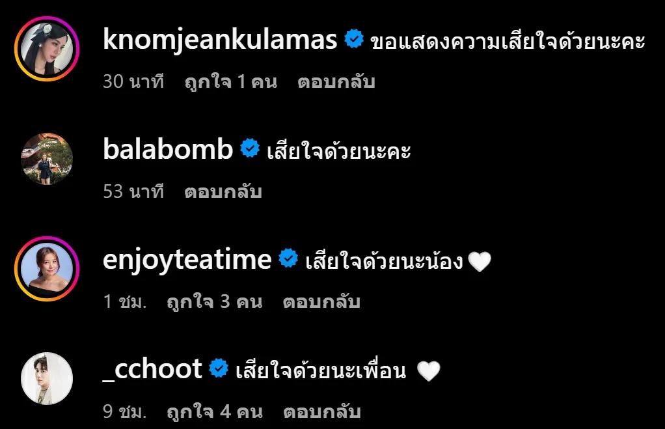Click verified badge beside enjoyteatime
This screenshot has height=429, width=665.
(x=288, y=258)
